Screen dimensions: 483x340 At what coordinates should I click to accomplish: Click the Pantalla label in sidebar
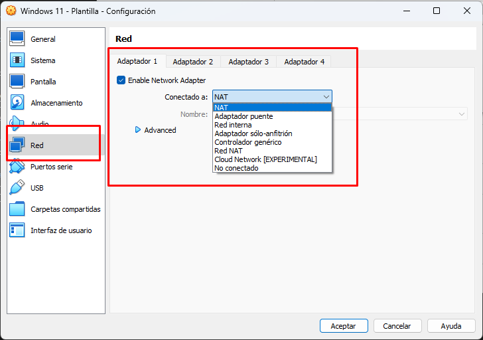43,82
